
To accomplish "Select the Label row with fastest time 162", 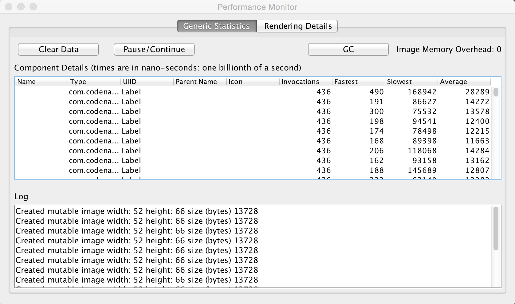I will coord(215,160).
